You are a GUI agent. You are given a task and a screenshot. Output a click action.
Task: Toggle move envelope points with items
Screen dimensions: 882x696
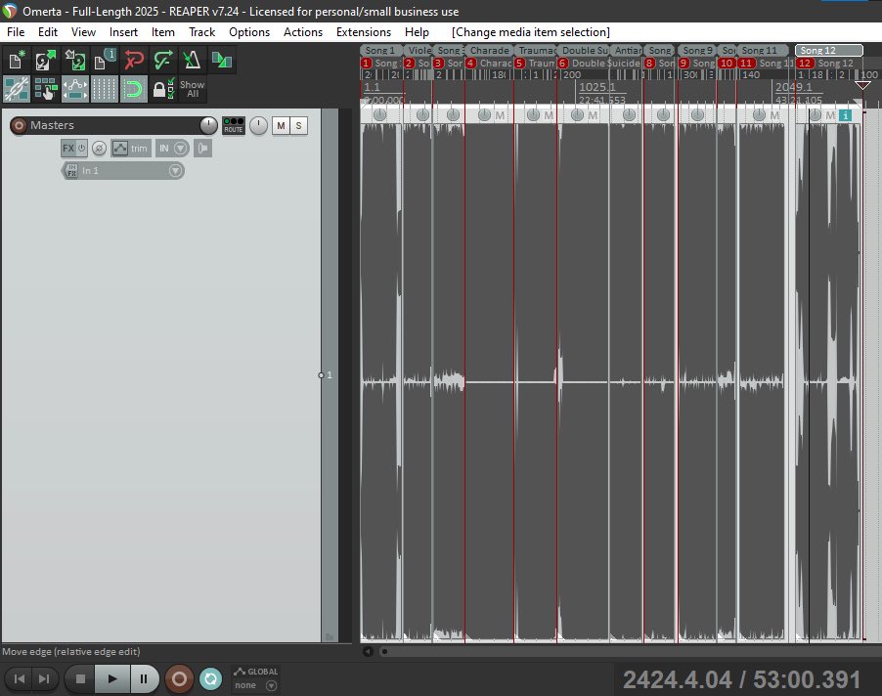[75, 89]
